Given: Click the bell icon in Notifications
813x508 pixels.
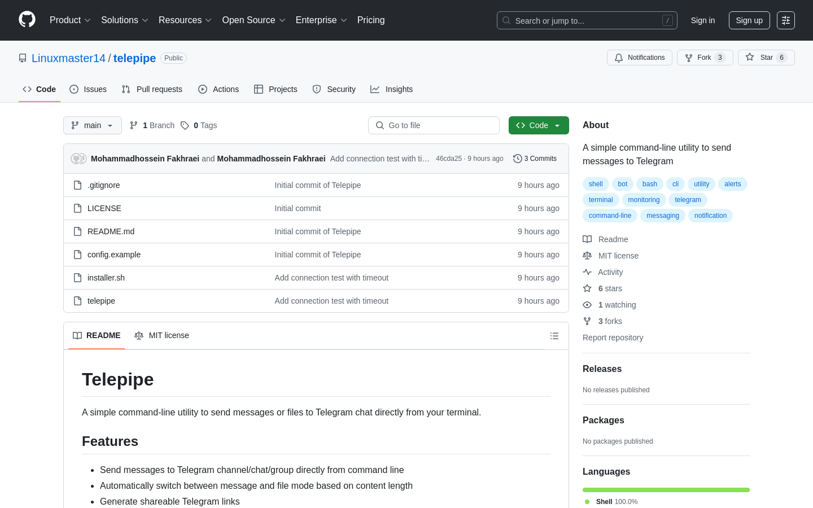Looking at the screenshot, I should click(x=619, y=58).
